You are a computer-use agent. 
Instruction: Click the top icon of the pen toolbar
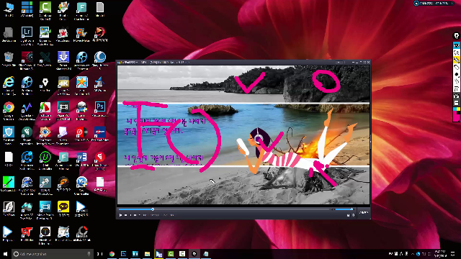[x=456, y=36]
